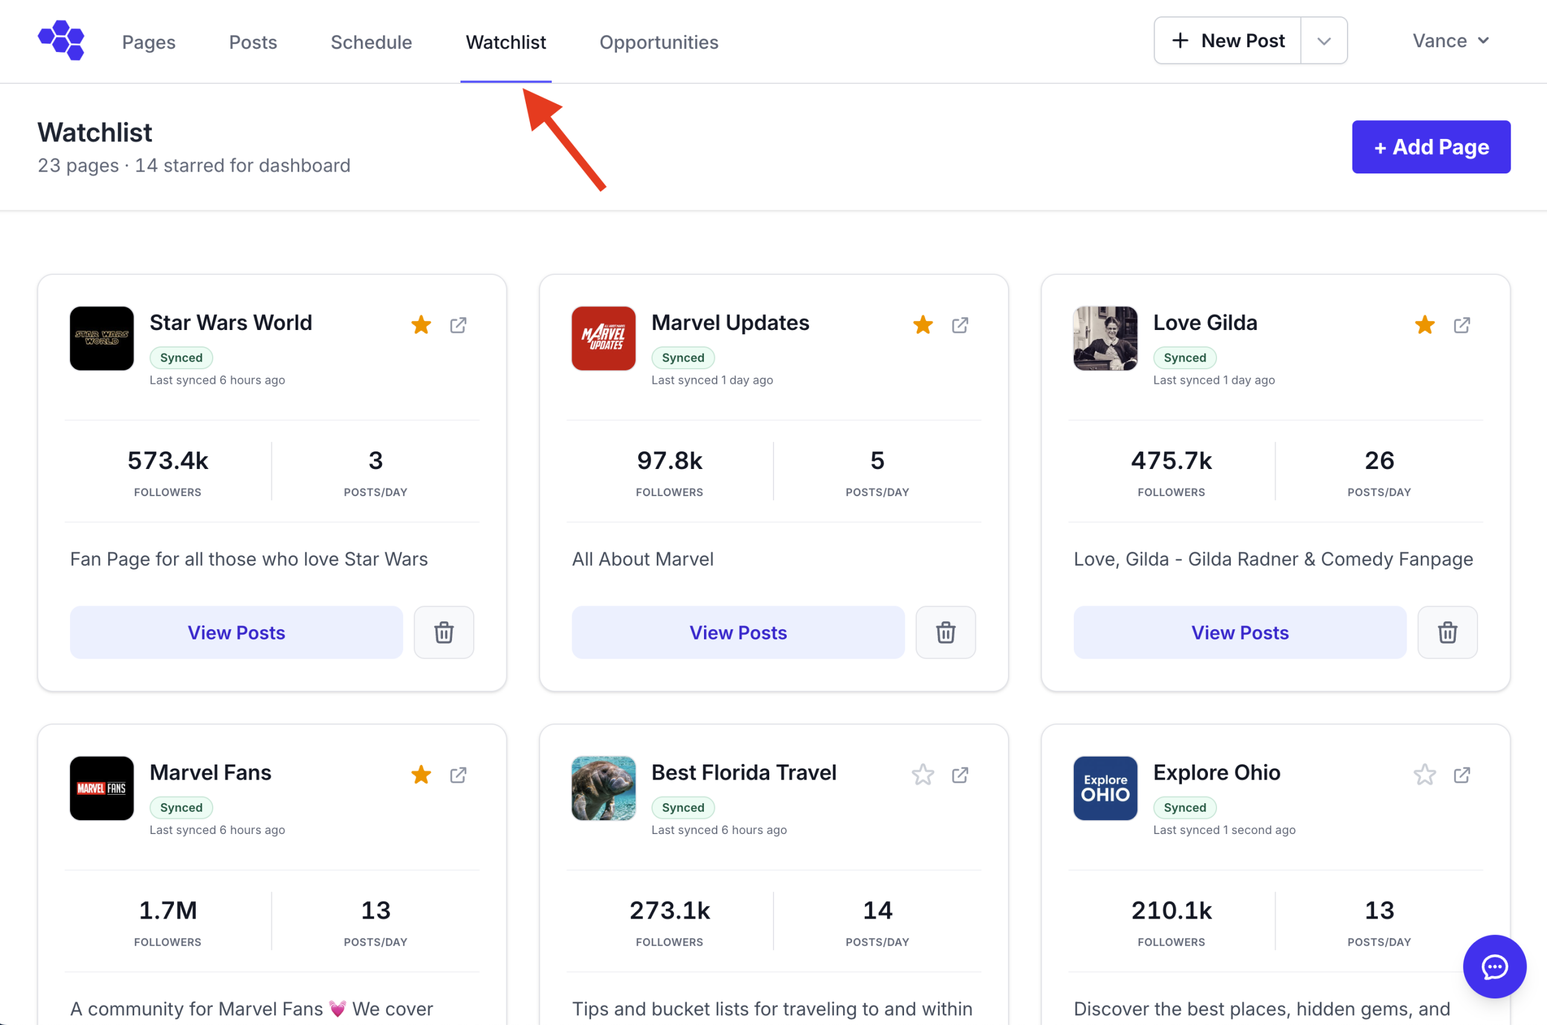Unstar Marvel Fans from dashboard
Image resolution: width=1547 pixels, height=1025 pixels.
coord(422,775)
